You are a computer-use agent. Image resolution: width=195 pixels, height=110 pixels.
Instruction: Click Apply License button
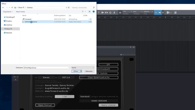click(108, 105)
